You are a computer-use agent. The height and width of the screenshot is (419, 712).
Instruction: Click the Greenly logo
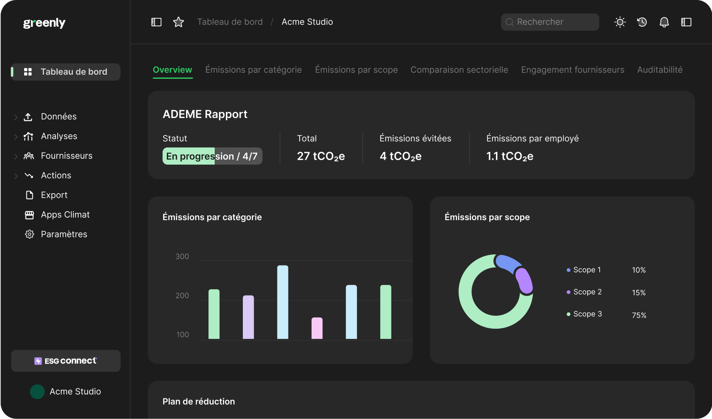click(44, 23)
